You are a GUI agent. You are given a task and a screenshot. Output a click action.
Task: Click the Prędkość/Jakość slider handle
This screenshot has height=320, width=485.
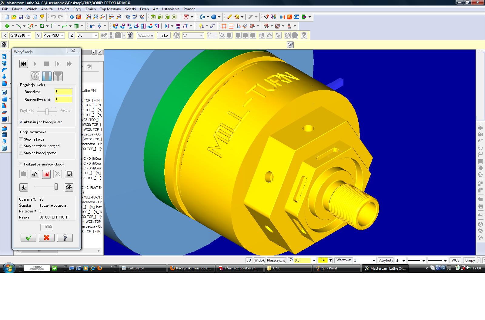(x=47, y=112)
